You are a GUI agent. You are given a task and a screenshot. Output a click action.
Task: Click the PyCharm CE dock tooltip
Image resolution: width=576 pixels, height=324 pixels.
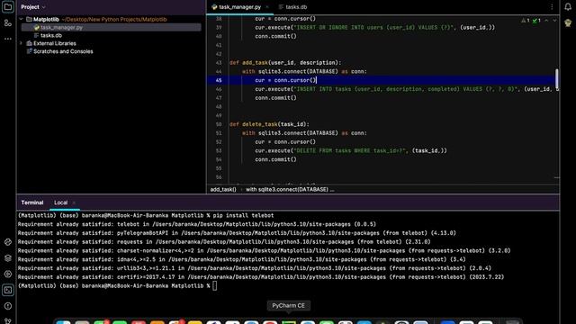click(288, 306)
